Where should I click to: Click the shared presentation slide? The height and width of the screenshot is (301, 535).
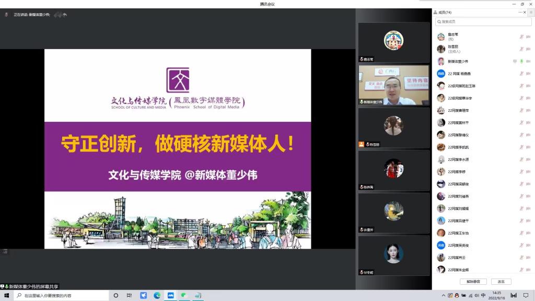click(178, 149)
